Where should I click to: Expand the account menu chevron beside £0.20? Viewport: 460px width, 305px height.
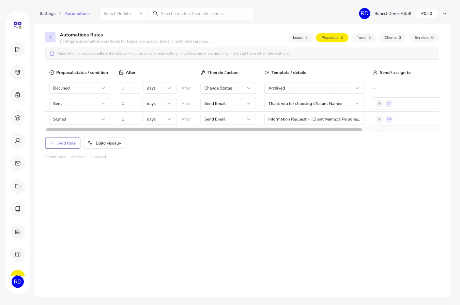(445, 14)
